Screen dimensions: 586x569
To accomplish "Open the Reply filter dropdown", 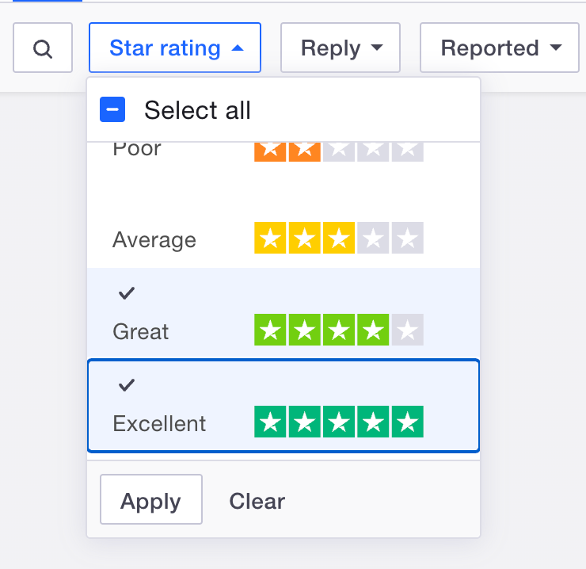I will tap(341, 48).
